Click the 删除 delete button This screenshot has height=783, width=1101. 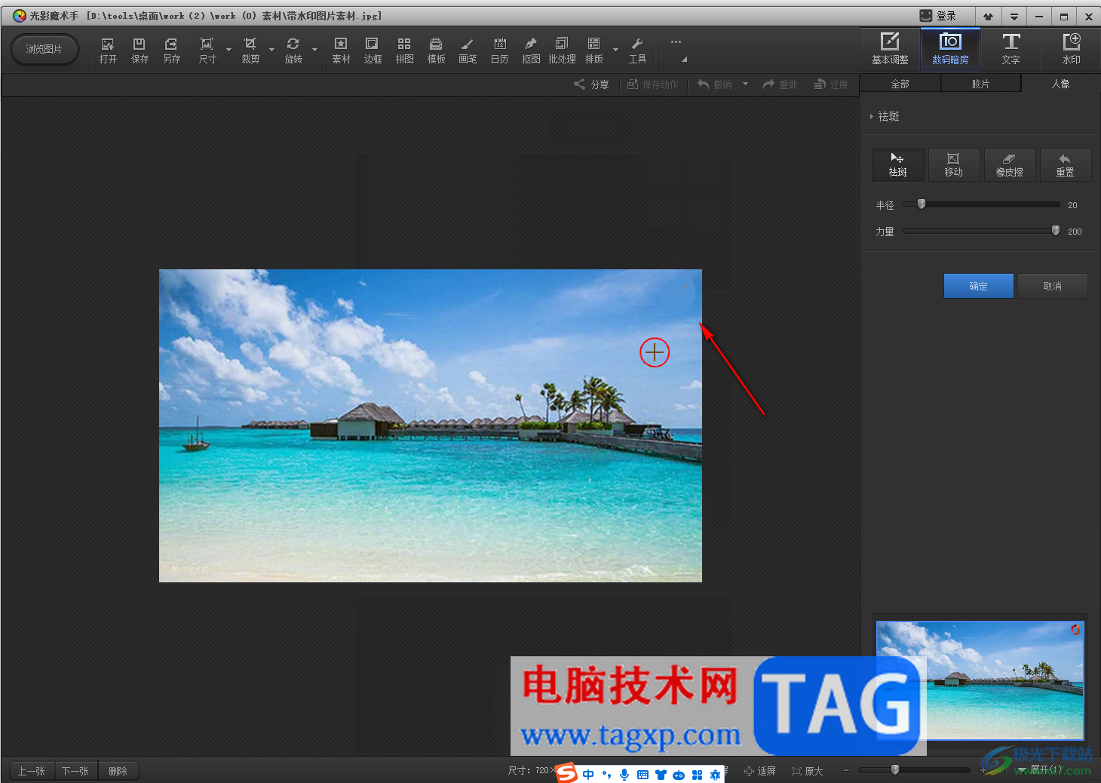(118, 771)
